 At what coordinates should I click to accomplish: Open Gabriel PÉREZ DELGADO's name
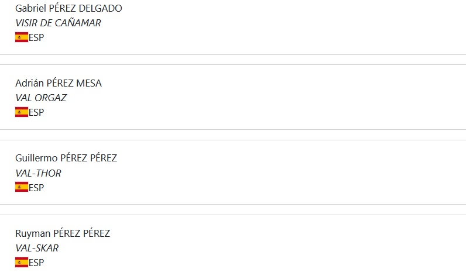(68, 9)
